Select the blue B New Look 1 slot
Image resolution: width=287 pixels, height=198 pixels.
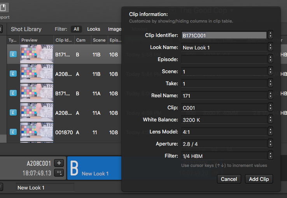pyautogui.click(x=94, y=168)
